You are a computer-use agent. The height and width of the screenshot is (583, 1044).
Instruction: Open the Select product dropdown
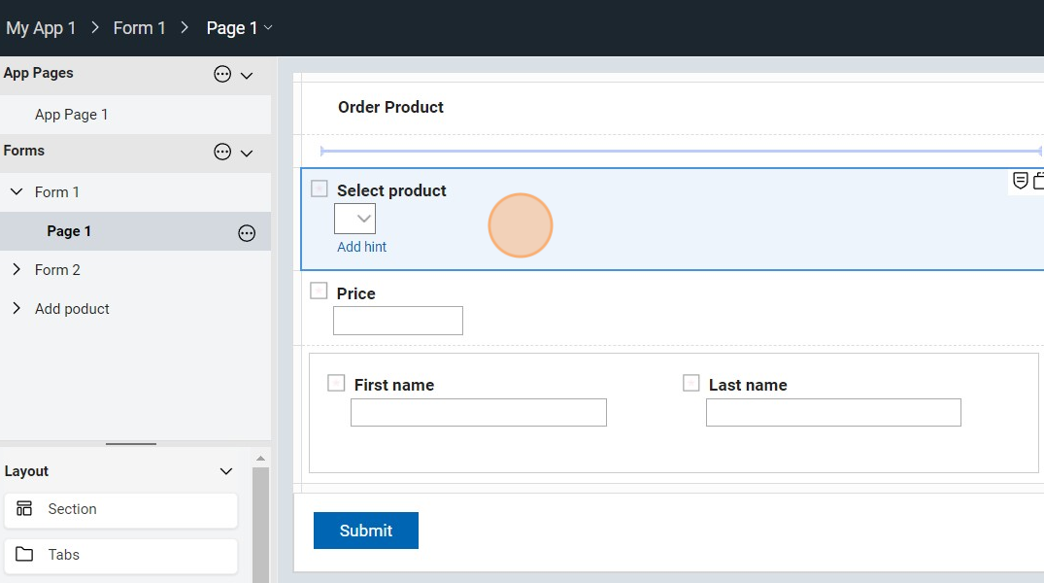tap(354, 219)
